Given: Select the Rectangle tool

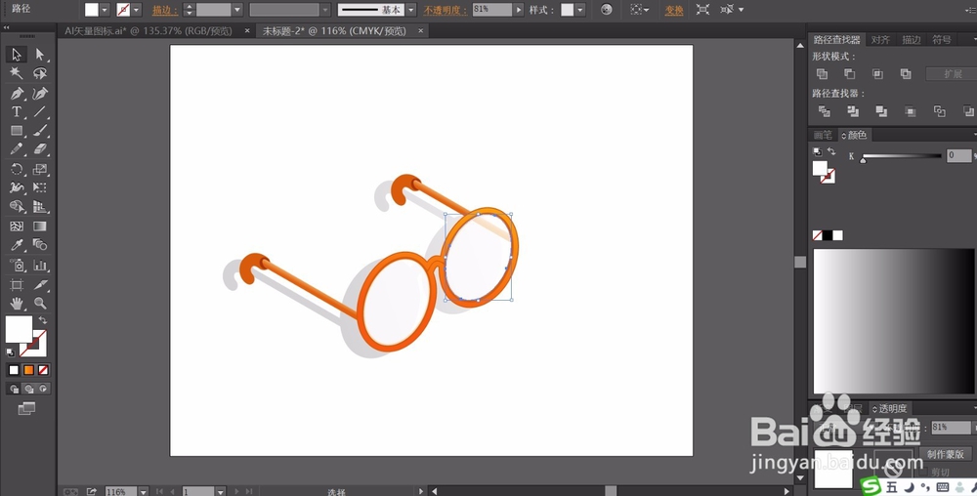Looking at the screenshot, I should 17,131.
